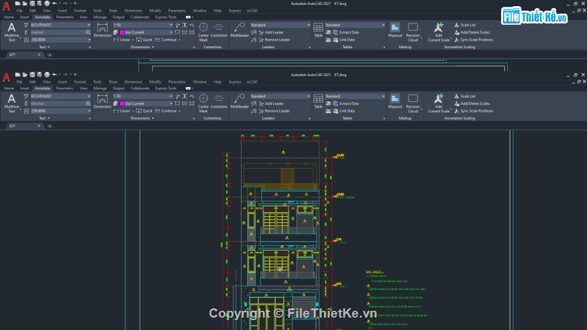The image size is (587, 330).
Task: Click Continue dimension button in lower ribbon
Action: (x=166, y=111)
